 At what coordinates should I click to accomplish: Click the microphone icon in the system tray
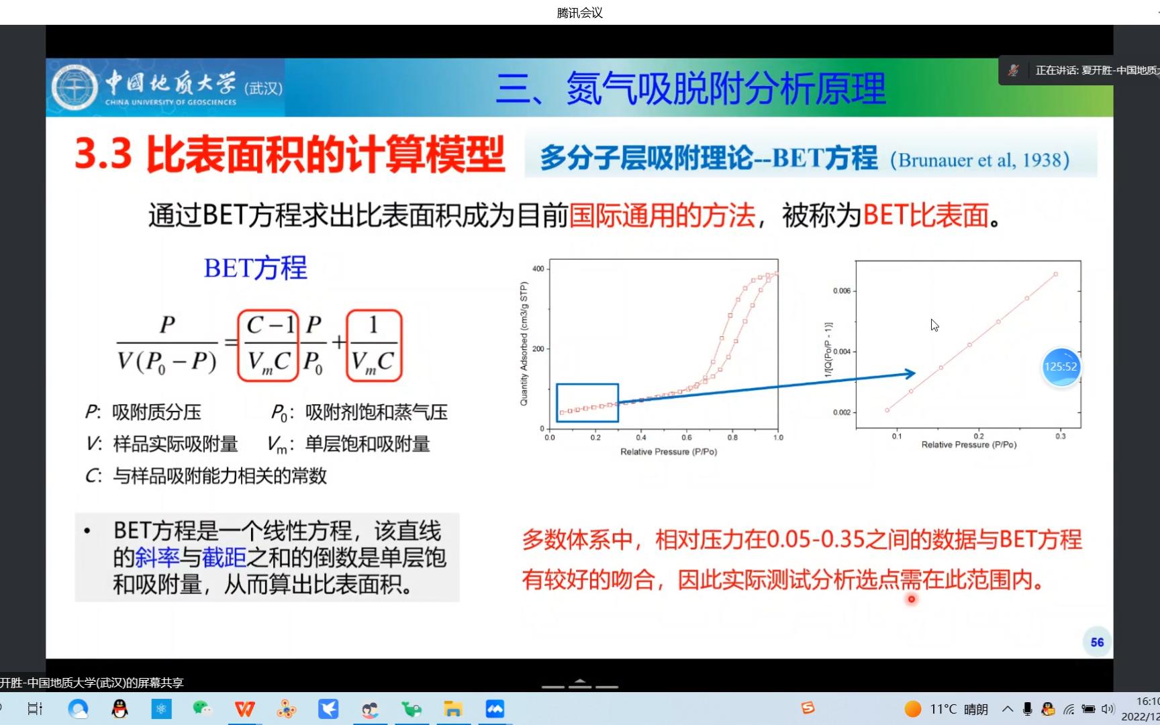tap(1028, 710)
